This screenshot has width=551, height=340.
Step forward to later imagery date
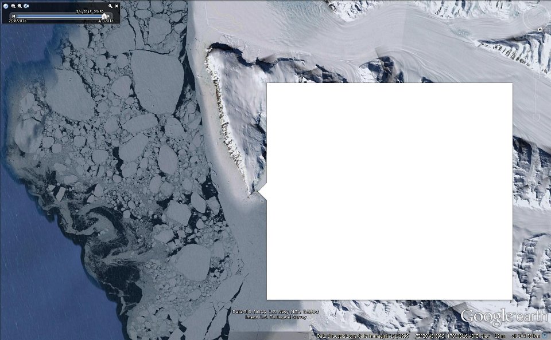coord(109,16)
